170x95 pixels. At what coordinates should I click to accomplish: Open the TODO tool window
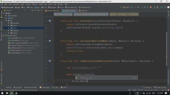64,87
